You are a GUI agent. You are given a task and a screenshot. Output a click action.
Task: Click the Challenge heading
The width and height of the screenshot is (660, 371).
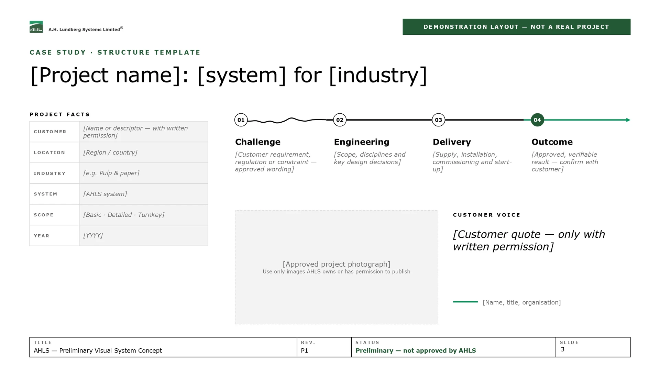[x=258, y=142]
